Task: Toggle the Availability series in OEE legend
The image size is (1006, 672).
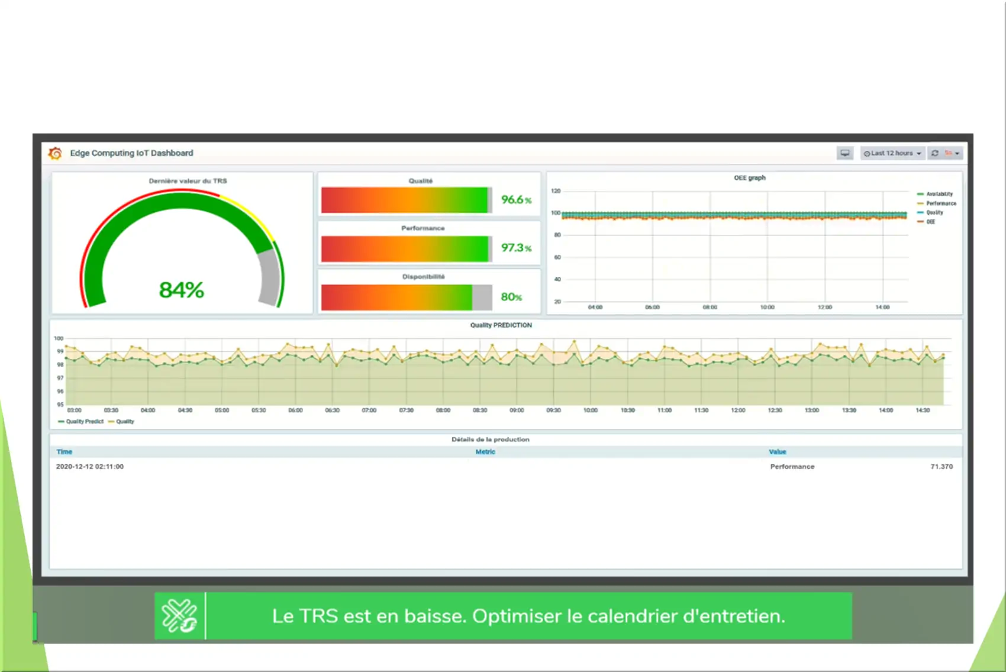Action: [935, 194]
